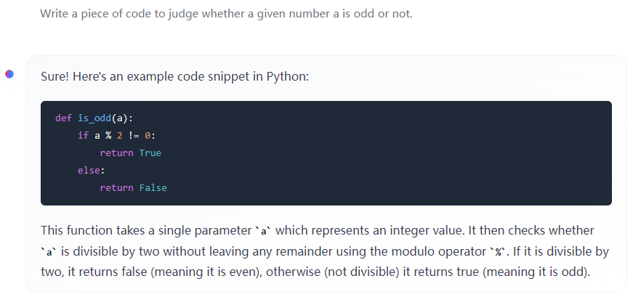Click the 'else:' line in the code
This screenshot has width=633, height=297.
click(92, 171)
